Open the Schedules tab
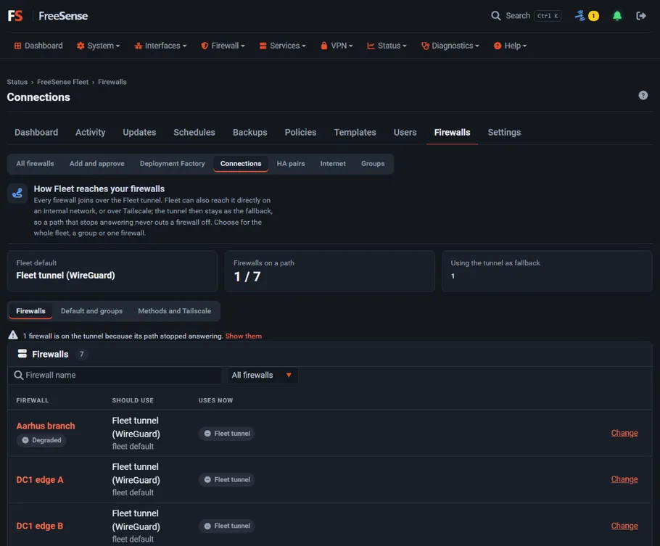 click(x=194, y=132)
